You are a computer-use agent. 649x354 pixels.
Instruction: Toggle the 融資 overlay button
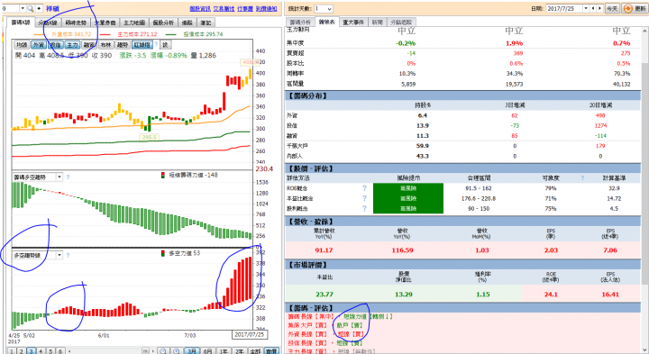coord(89,45)
